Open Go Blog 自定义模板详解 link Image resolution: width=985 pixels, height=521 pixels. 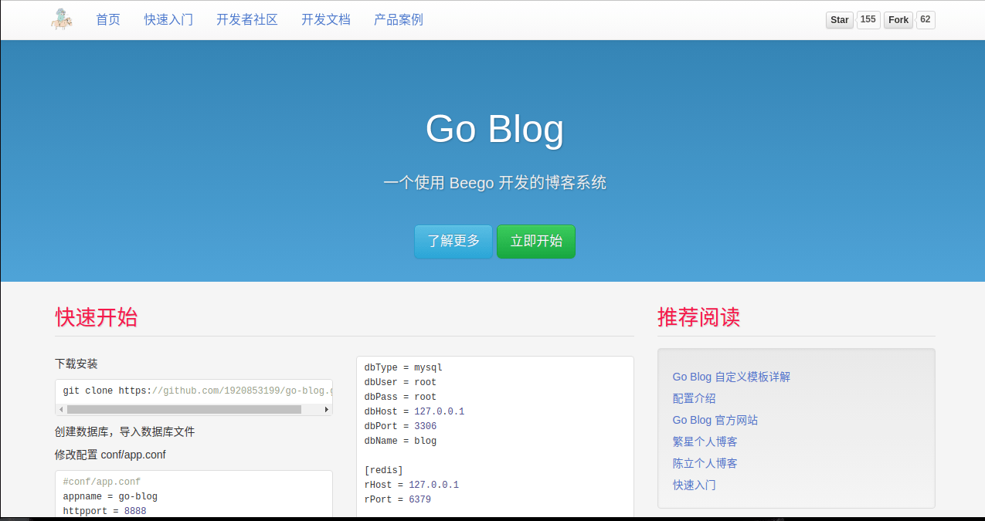pos(732,377)
